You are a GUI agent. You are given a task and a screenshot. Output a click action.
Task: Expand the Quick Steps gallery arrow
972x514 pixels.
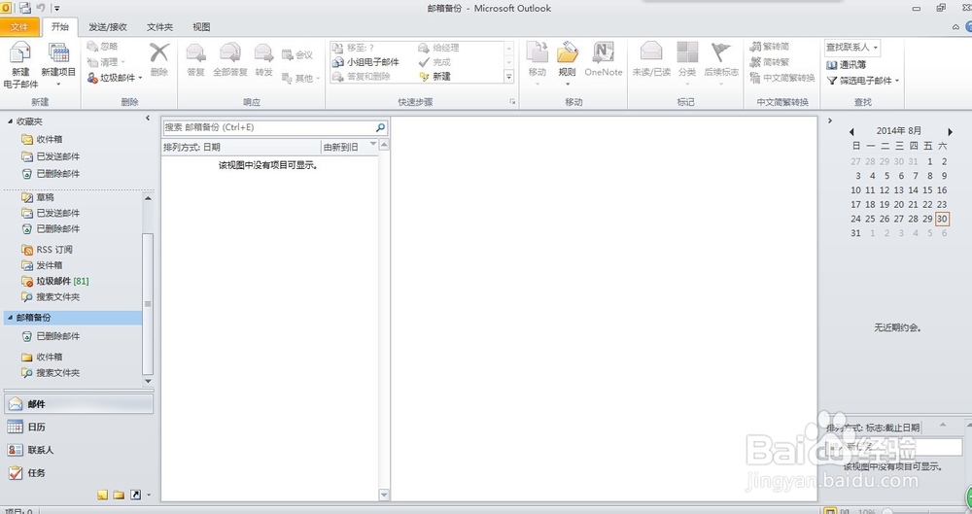(509, 77)
